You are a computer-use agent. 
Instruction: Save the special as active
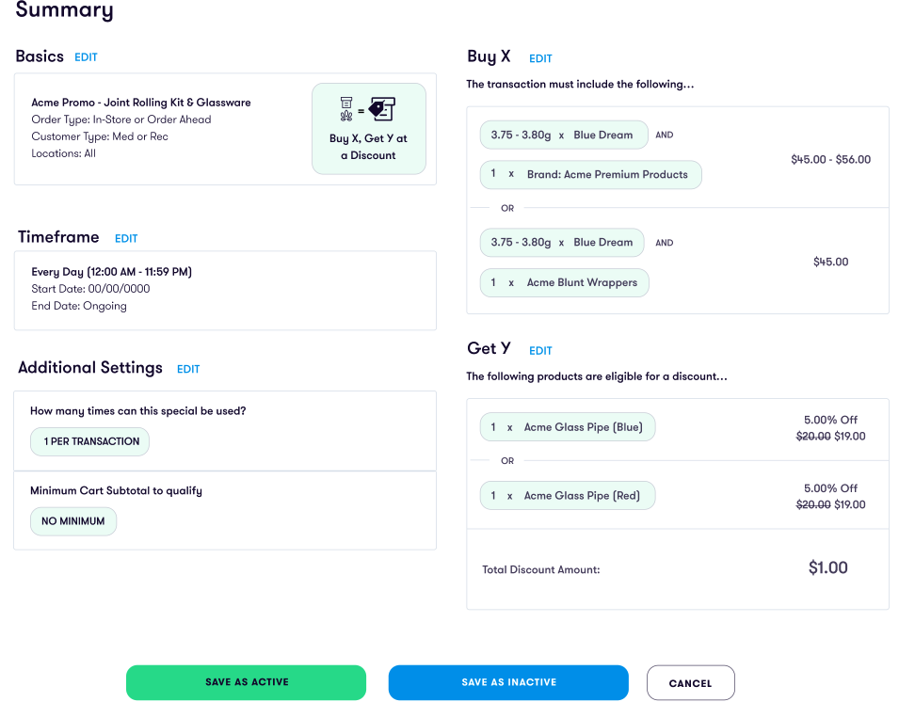246,682
